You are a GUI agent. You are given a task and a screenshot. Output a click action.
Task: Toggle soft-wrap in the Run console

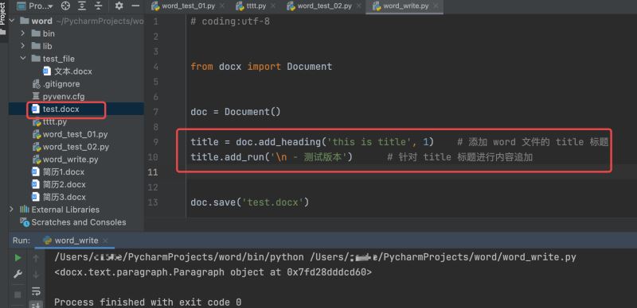point(36,291)
